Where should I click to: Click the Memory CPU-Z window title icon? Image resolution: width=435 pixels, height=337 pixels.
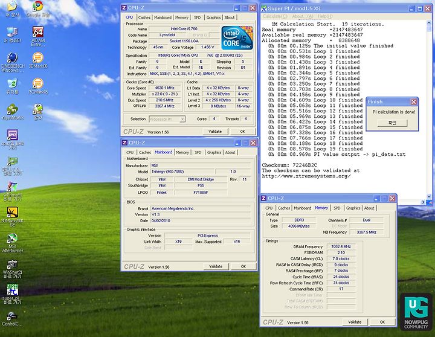(263, 198)
